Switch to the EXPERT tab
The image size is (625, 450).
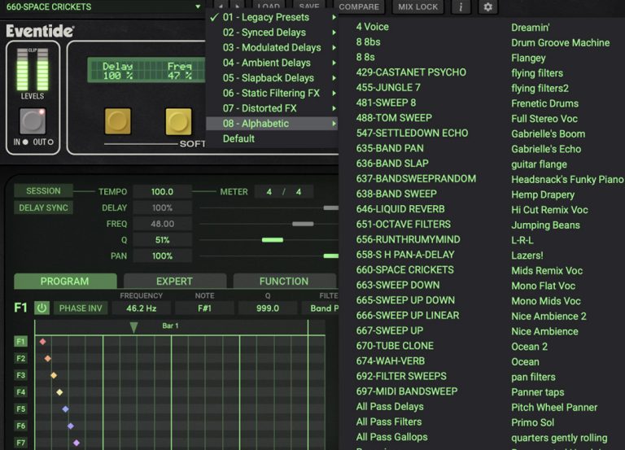click(x=174, y=282)
